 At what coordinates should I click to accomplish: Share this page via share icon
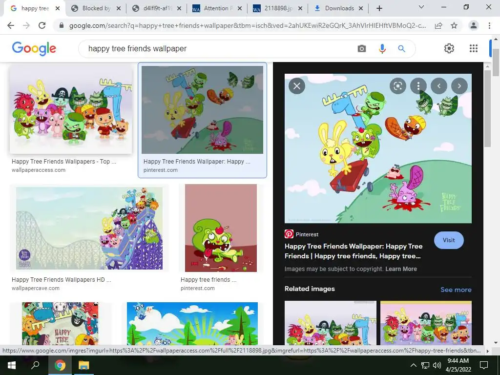(x=438, y=25)
